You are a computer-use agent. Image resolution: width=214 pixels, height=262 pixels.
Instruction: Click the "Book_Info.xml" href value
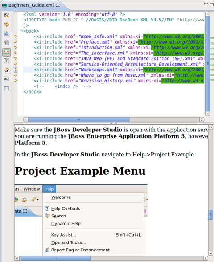(x=98, y=36)
